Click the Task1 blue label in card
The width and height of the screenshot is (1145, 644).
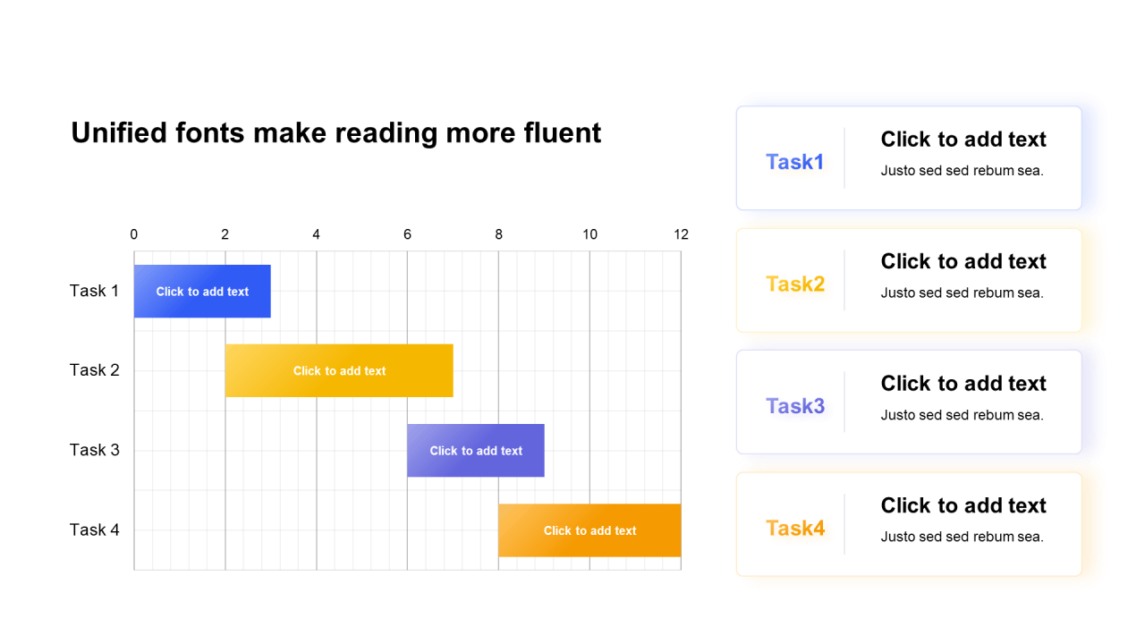coord(794,162)
